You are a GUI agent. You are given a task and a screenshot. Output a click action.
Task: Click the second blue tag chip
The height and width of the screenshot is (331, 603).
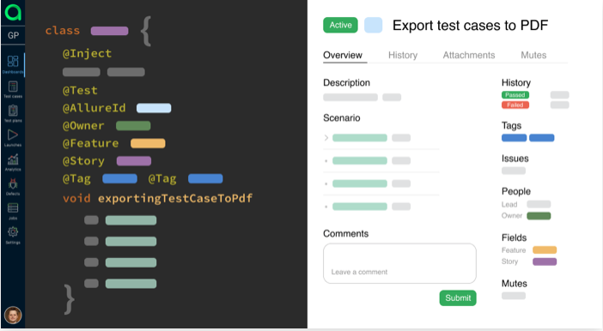click(x=541, y=138)
